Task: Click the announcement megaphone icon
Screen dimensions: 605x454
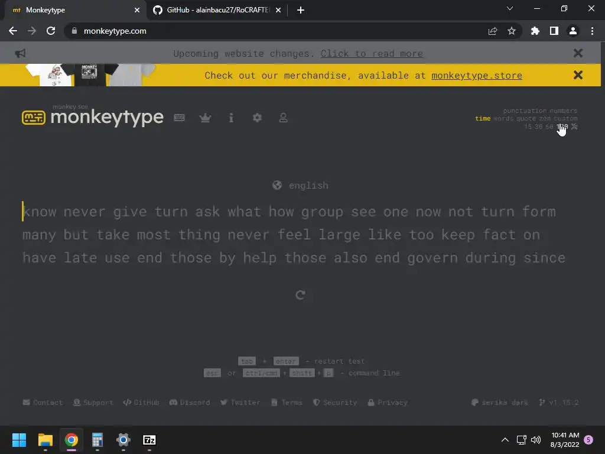Action: click(20, 53)
